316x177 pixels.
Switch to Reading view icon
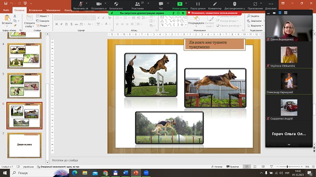pyautogui.click(x=263, y=166)
